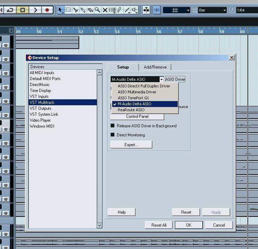This screenshot has height=249, width=258.
Task: Select the Mute X tool
Action: click(105, 10)
